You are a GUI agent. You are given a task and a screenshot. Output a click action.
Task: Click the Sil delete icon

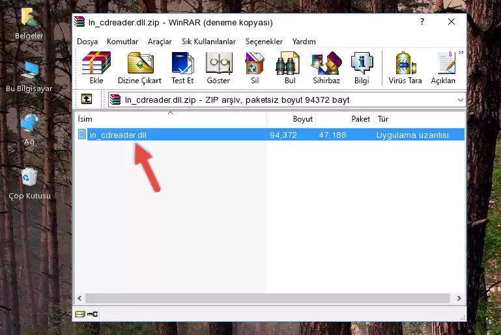[x=255, y=68]
